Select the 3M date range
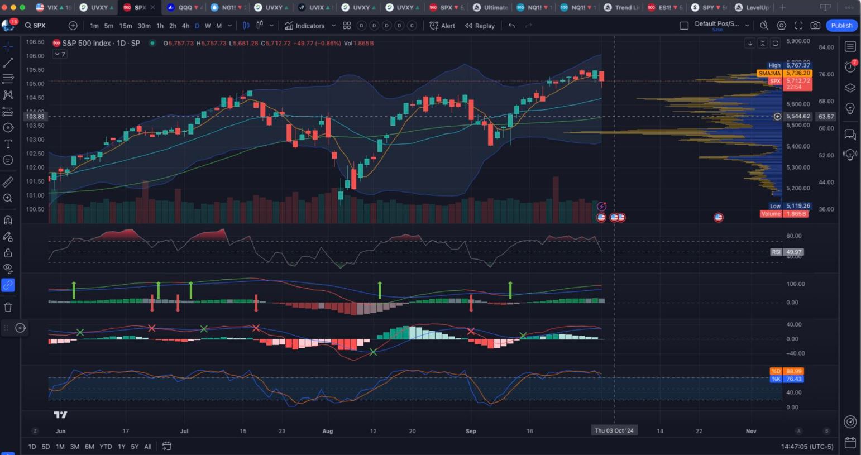Image resolution: width=861 pixels, height=455 pixels. pyautogui.click(x=74, y=447)
